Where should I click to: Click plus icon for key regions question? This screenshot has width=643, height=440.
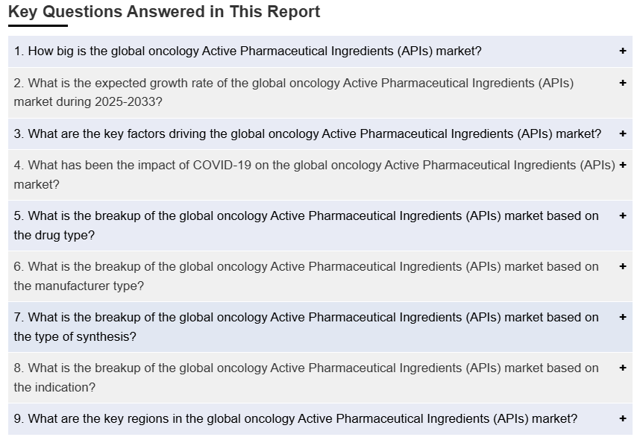click(x=622, y=418)
